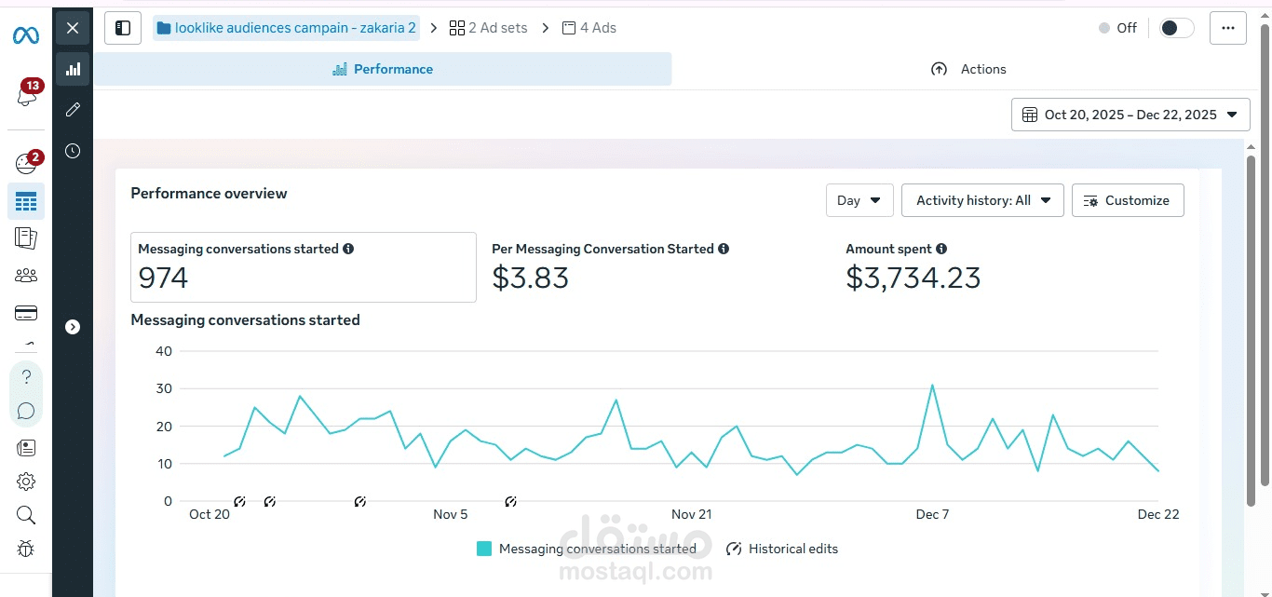Select the Performance tab
This screenshot has height=597, width=1272.
coord(383,69)
